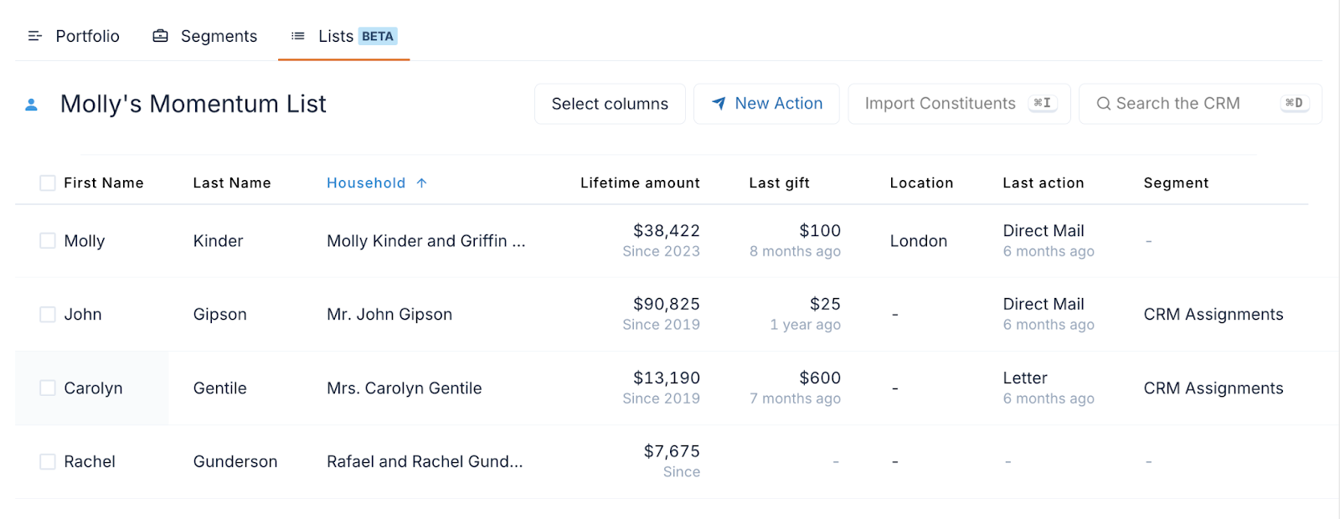This screenshot has width=1340, height=519.
Task: Click the Location column header
Action: coord(921,182)
